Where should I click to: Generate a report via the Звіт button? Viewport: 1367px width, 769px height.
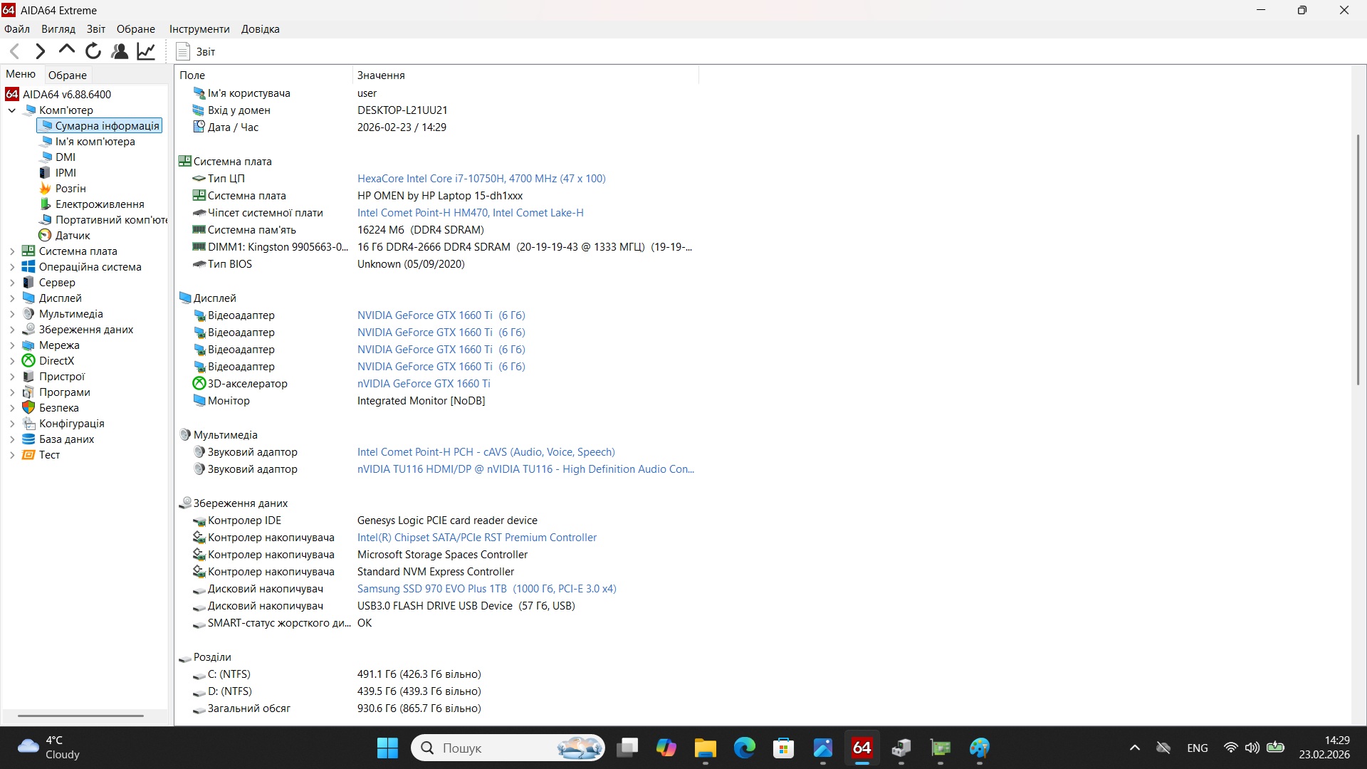(x=196, y=51)
